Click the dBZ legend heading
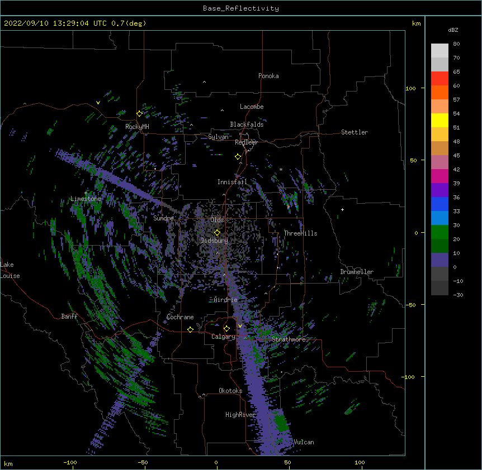This screenshot has width=482, height=470. pos(453,30)
